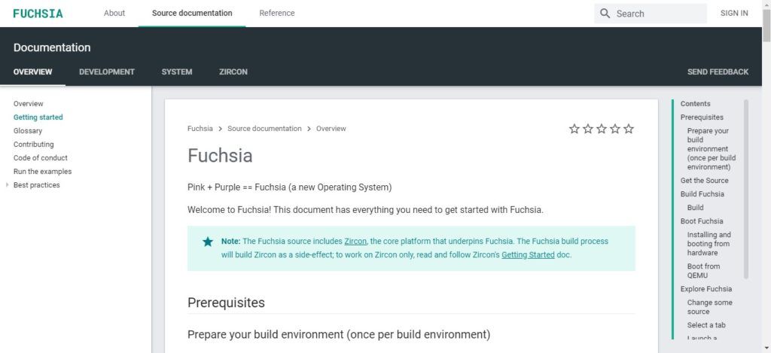Viewport: 771px width, 353px height.
Task: Expand the Best practices section
Action: point(7,185)
